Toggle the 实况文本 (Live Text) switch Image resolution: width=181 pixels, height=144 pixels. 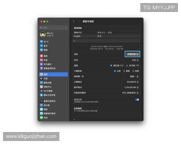(x=137, y=100)
